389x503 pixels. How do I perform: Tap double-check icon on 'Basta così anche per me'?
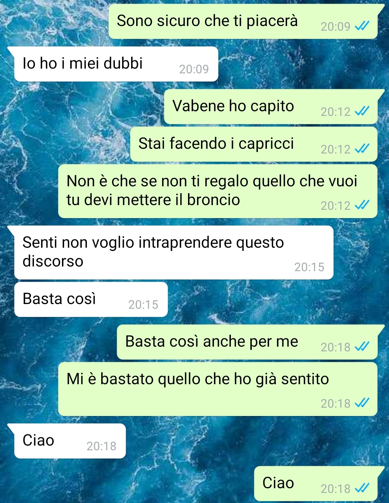(x=362, y=347)
